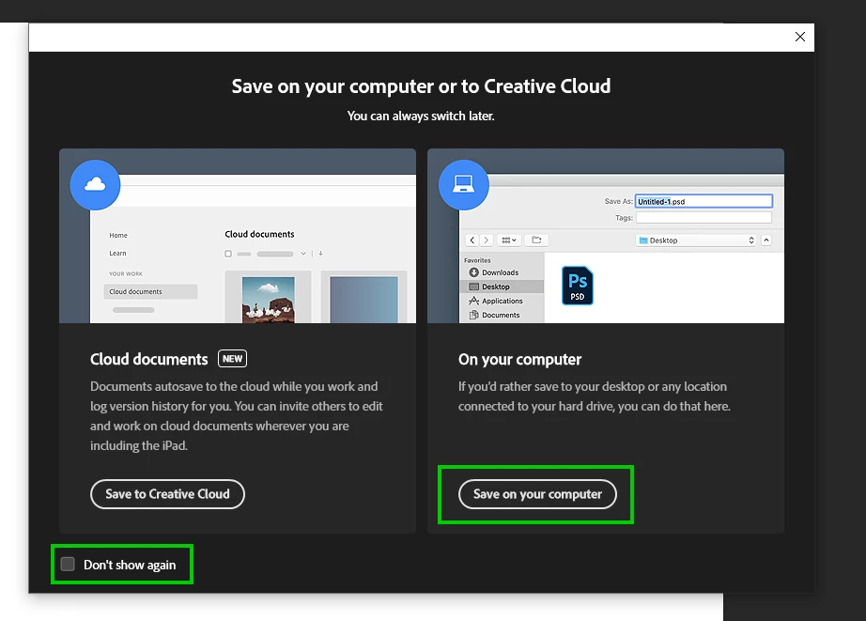Click Save on your computer button
The height and width of the screenshot is (621, 866).
coord(537,494)
